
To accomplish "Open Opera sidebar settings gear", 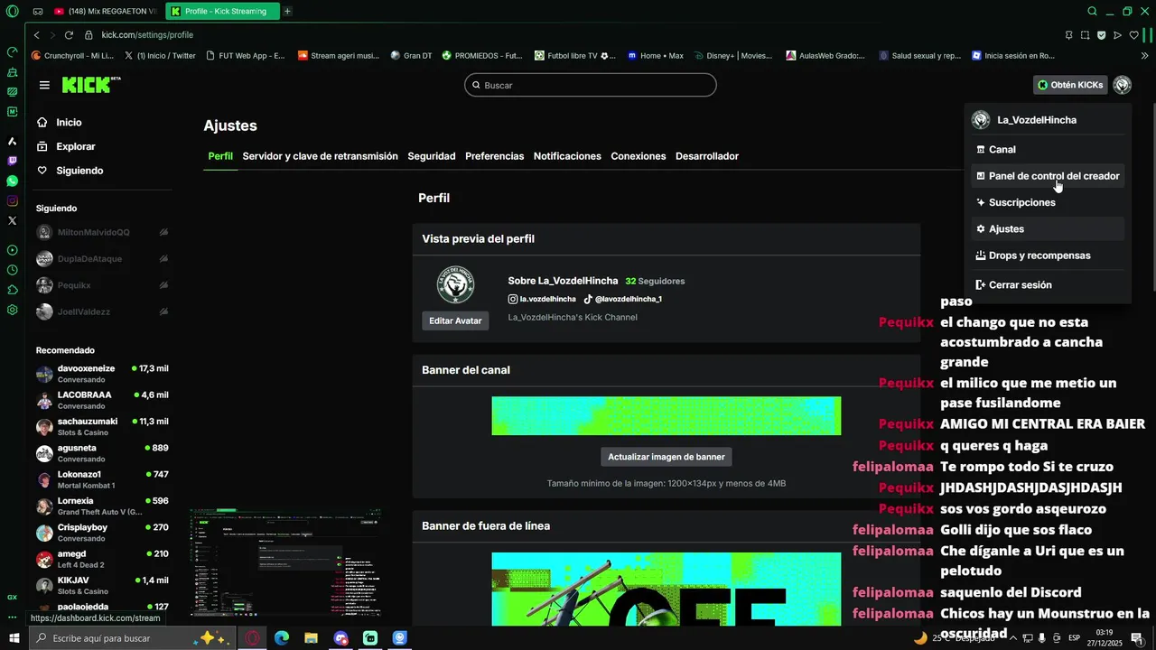I will pos(13,310).
